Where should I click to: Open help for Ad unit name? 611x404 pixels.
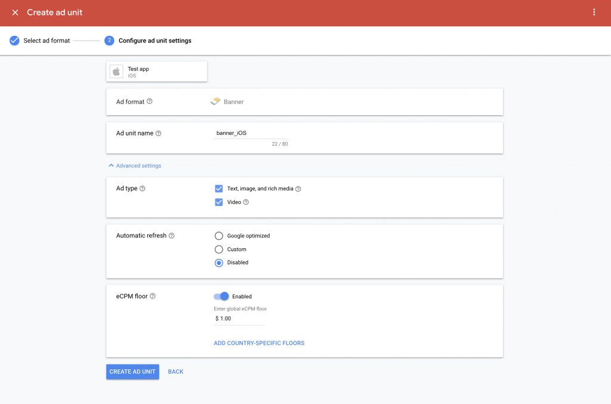tap(158, 132)
